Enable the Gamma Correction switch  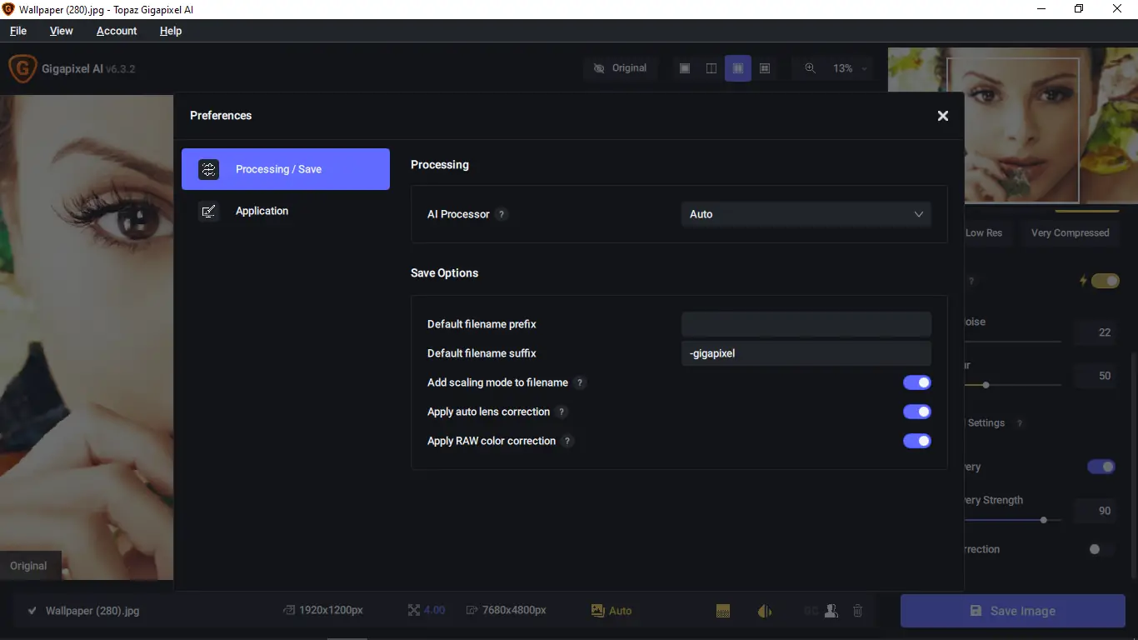[x=1101, y=549]
